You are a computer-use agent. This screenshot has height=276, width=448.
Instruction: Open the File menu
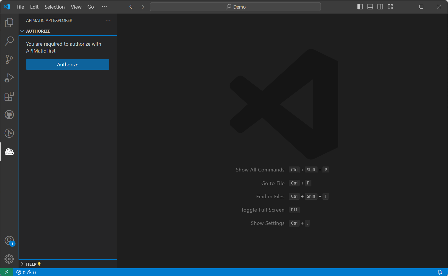tap(20, 7)
